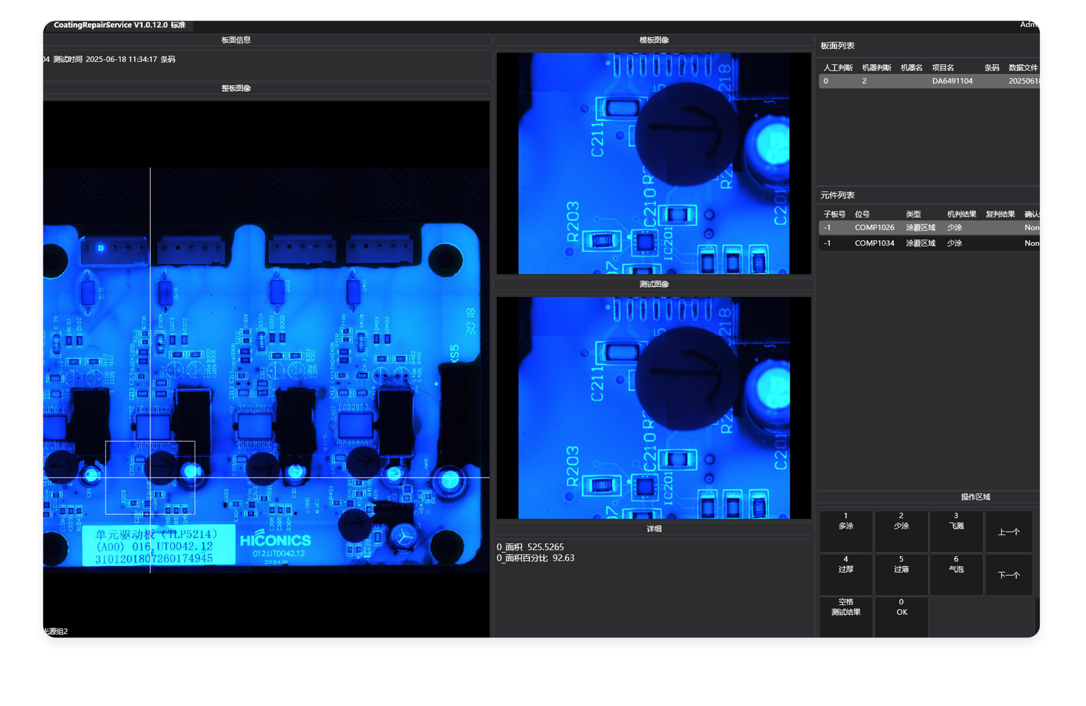Advance with the 下一个 button
The height and width of the screenshot is (706, 1086).
coord(1008,574)
